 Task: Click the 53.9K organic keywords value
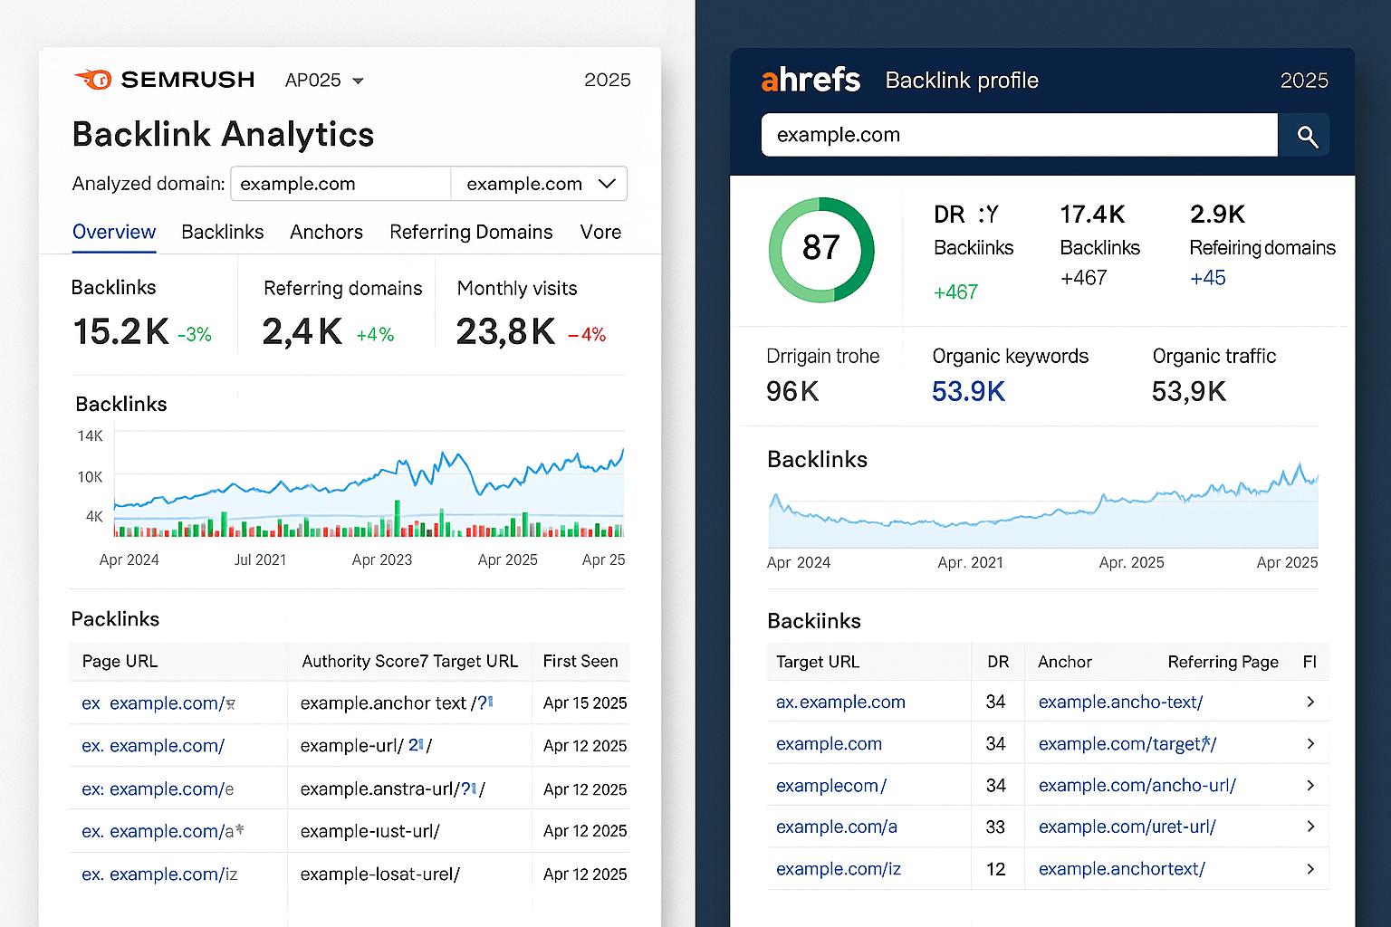click(968, 391)
